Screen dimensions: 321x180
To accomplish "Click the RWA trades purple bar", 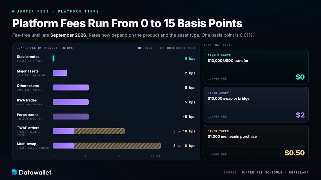I will pos(71,102).
